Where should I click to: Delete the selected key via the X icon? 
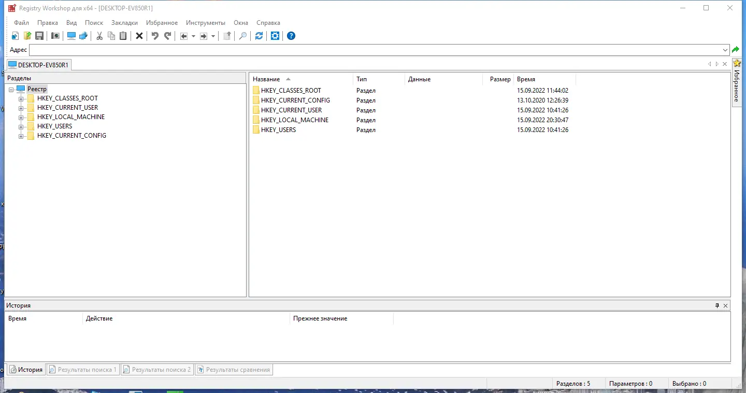pos(139,36)
